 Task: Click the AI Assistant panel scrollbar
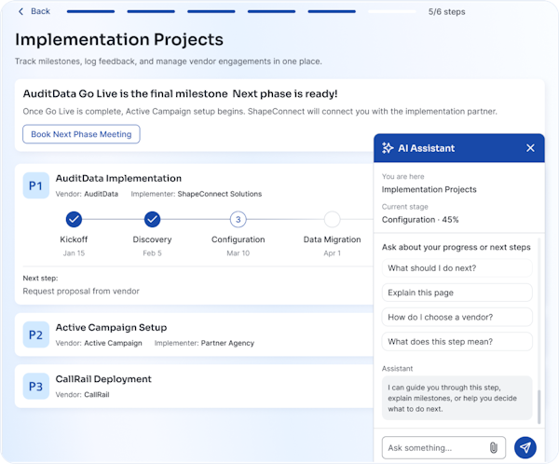(x=539, y=407)
